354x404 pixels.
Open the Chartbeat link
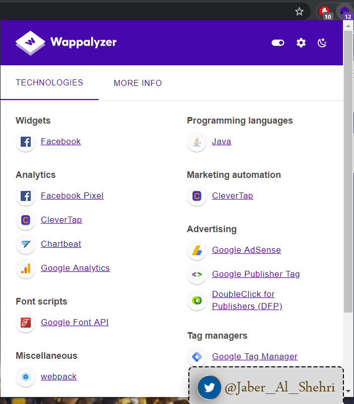click(61, 244)
